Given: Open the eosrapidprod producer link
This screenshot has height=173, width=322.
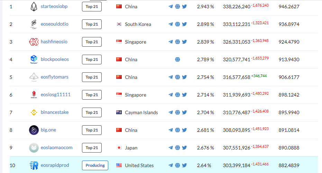Looking at the screenshot, I should pos(55,165).
